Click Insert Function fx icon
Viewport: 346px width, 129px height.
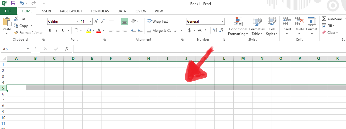(x=67, y=49)
